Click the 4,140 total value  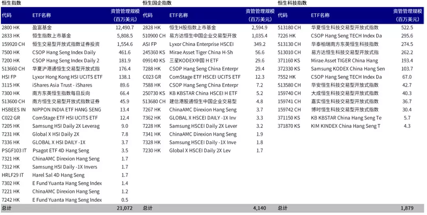point(260,208)
